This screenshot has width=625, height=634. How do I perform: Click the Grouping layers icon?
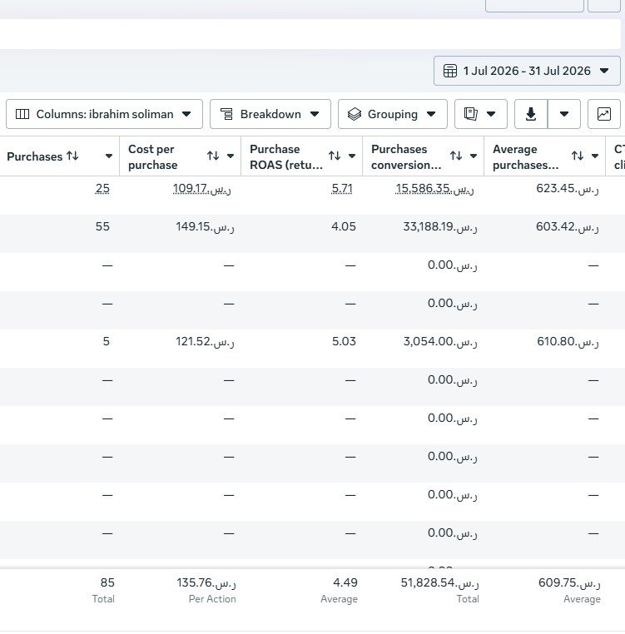pos(355,114)
